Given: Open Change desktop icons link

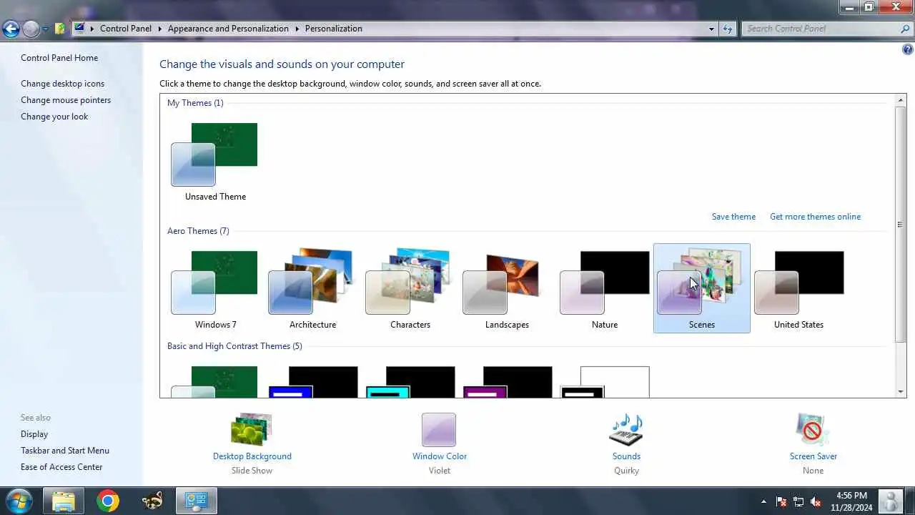Looking at the screenshot, I should [x=62, y=84].
